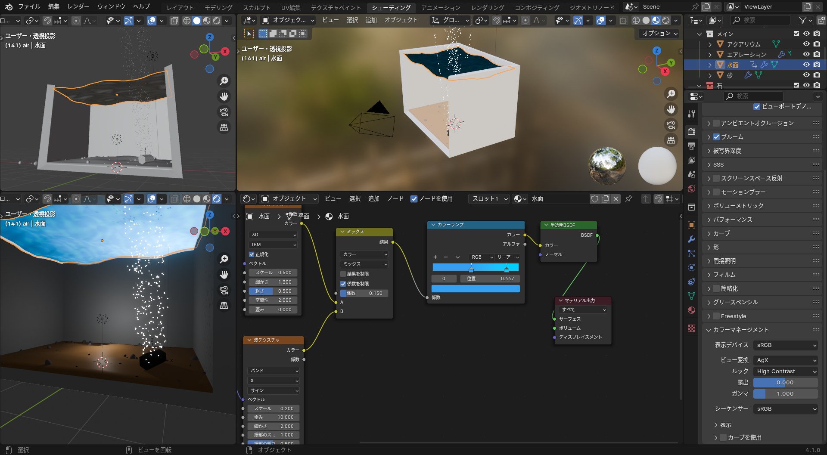The image size is (827, 455).
Task: Switch to ジオメトリノード workspace tab
Action: click(592, 7)
